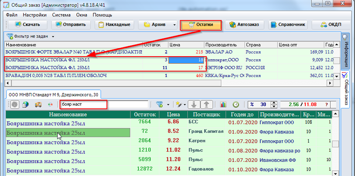Viewport: 355px width, 176px height.
Task: Click the move down arrow button
Action: [193, 104]
